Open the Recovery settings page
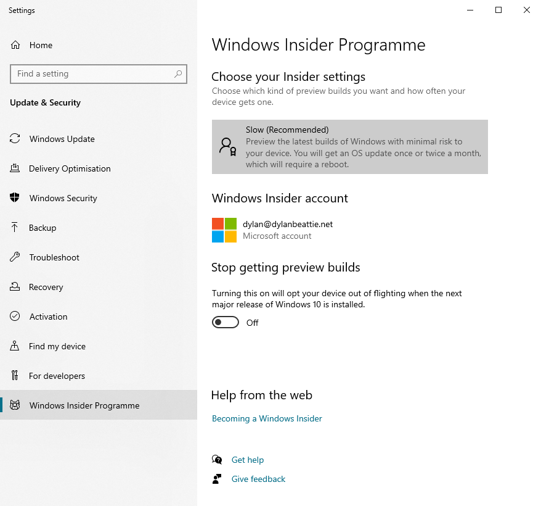This screenshot has height=506, width=541. pyautogui.click(x=99, y=287)
